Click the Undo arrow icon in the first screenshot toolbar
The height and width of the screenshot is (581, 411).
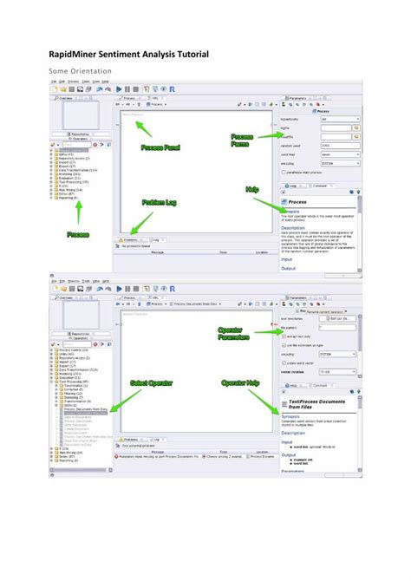100,89
